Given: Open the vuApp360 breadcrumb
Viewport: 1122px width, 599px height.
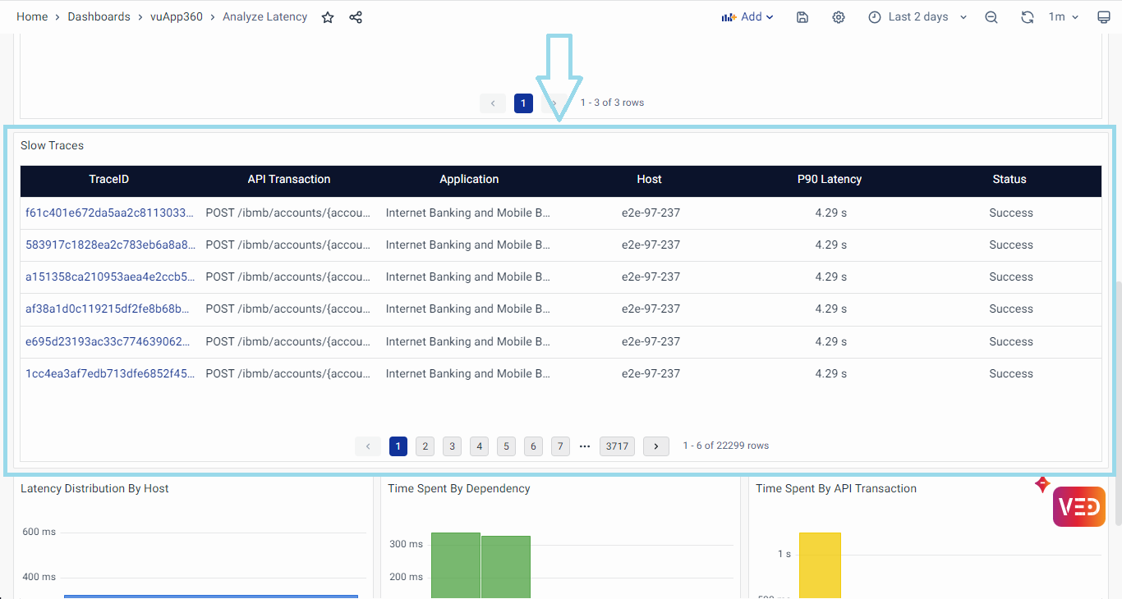Looking at the screenshot, I should pos(177,17).
